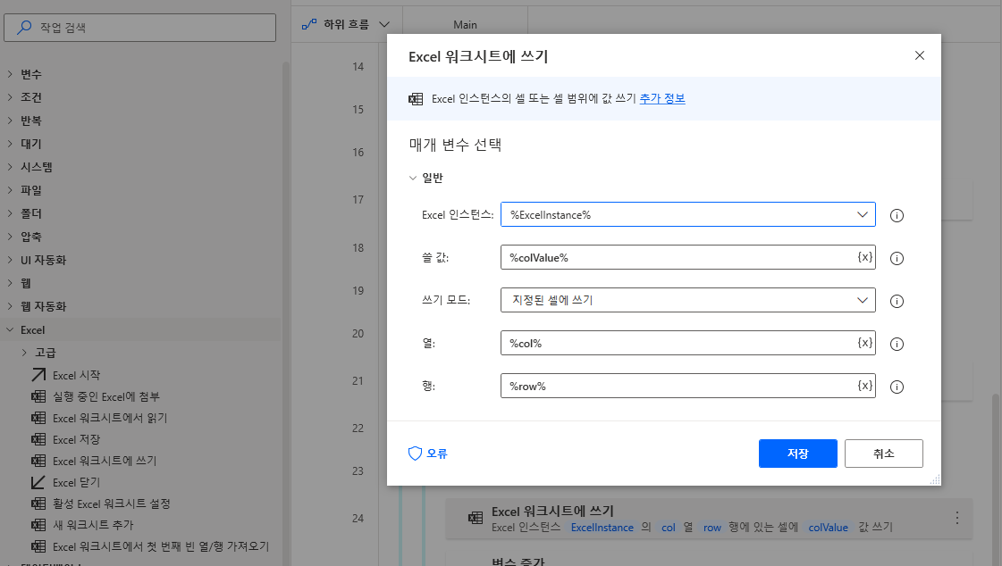Expand the 대기 action group
This screenshot has width=1002, height=566.
tap(10, 144)
